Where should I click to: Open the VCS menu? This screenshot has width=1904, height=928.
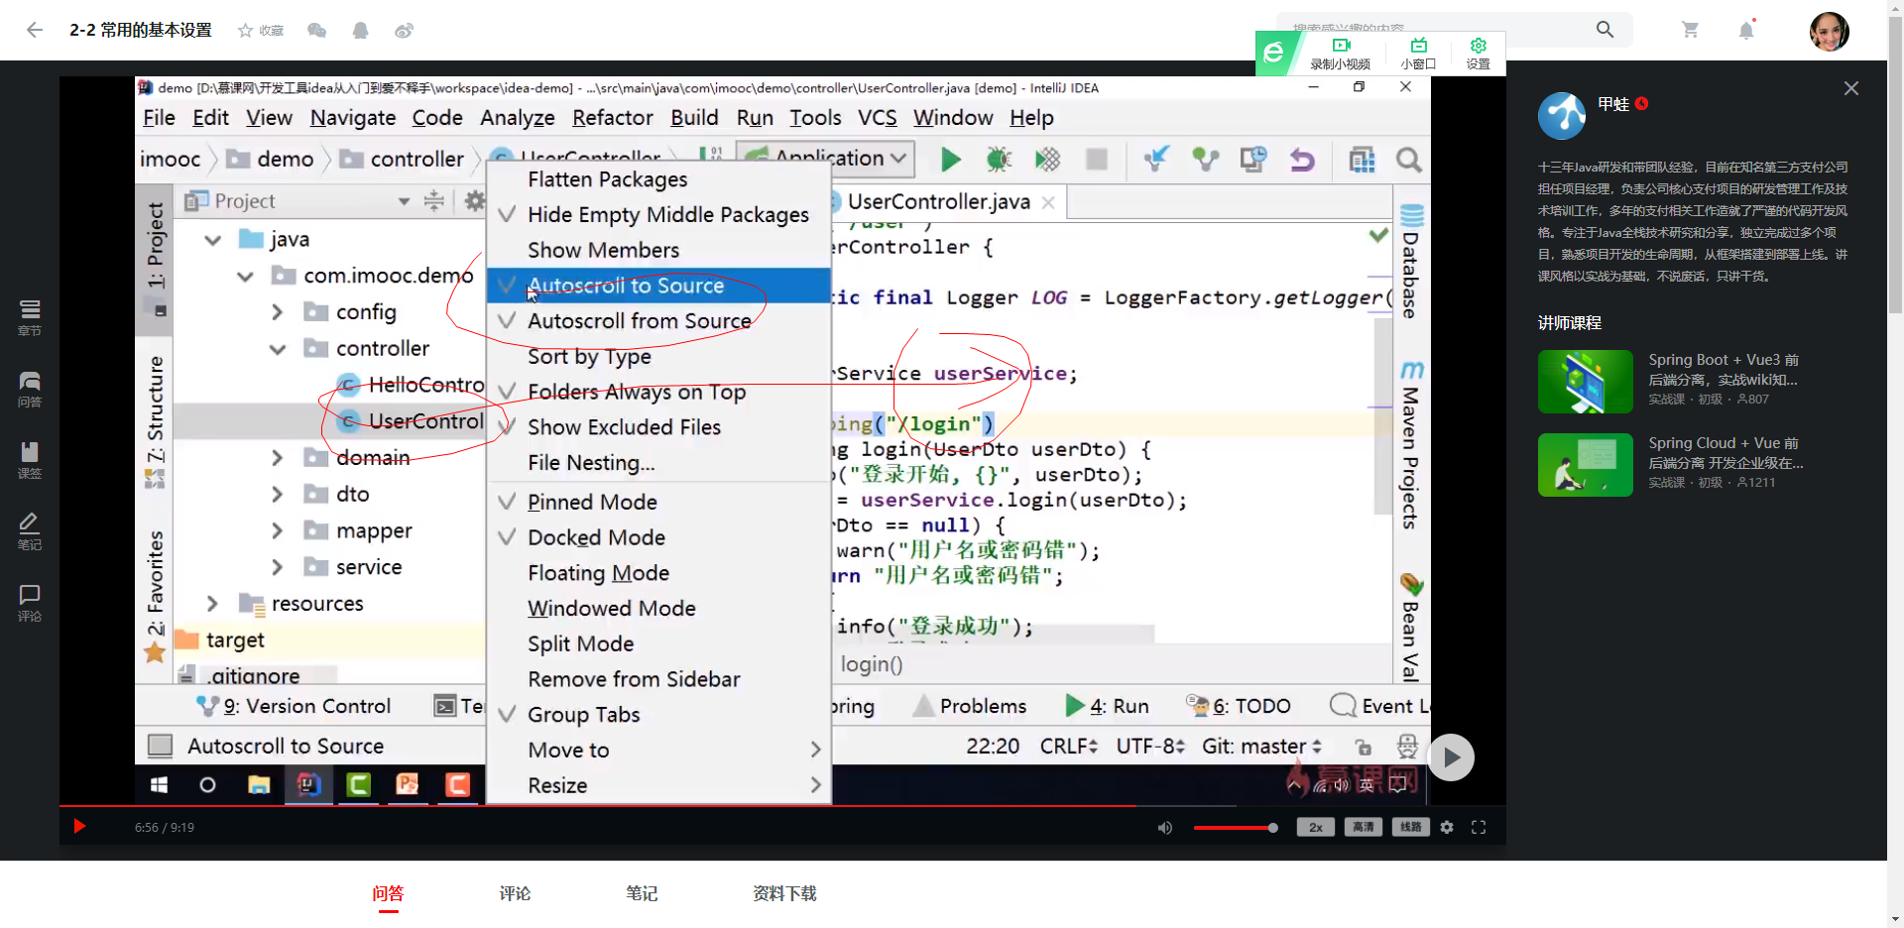tap(878, 118)
